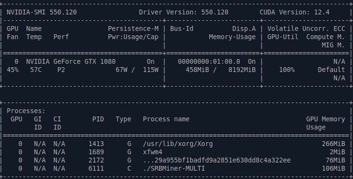Click the P2 performance state
The image size is (353, 179).
pos(61,70)
